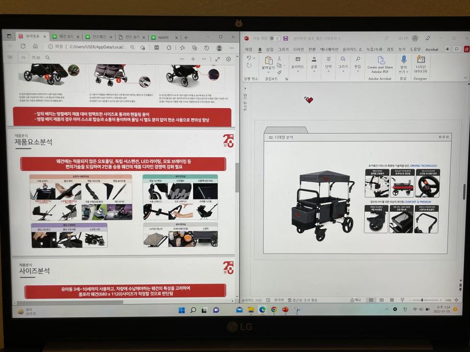Open the Design ribbon tab
This screenshot has width=470, height=352.
[298, 49]
